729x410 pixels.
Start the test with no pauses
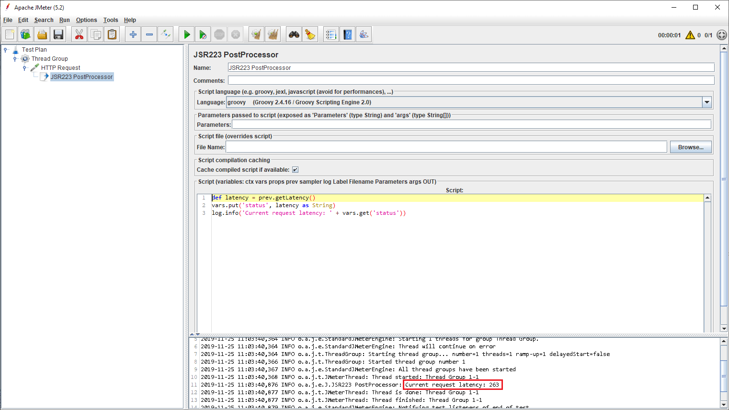203,34
